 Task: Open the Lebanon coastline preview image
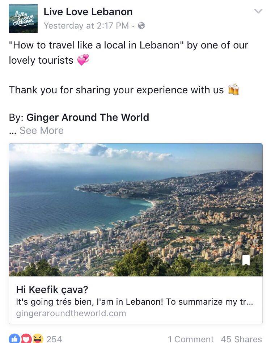136,210
